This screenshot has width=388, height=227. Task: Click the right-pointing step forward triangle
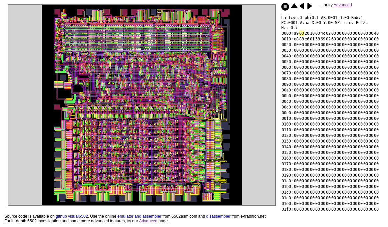pos(310,6)
